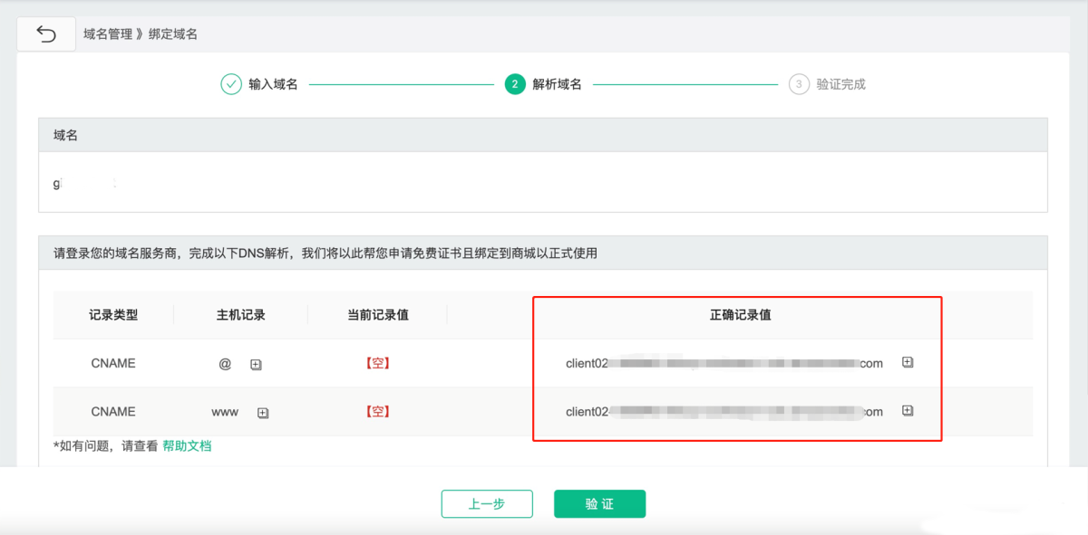Click the 正确记录值 column header
Viewport: 1088px width, 535px height.
coord(740,315)
